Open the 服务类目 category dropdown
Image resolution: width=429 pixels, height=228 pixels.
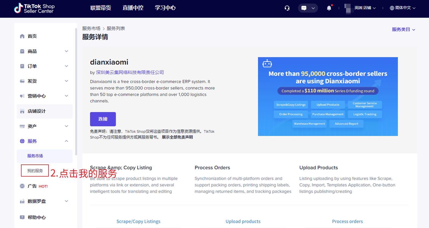[x=403, y=30]
